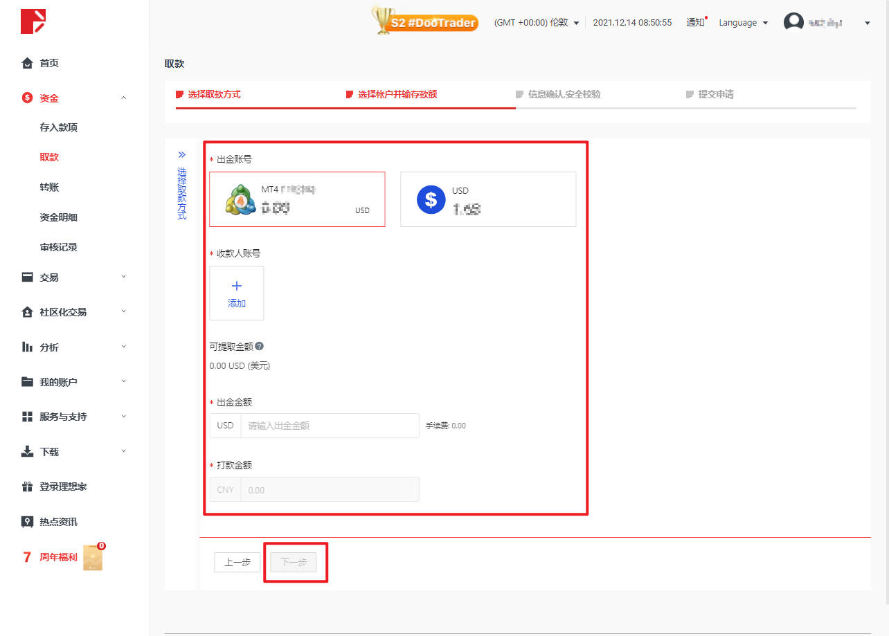Click the S2 #DooTrader trophy banner
Screen dimensions: 889x636
coord(425,22)
